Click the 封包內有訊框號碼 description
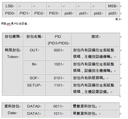Viewport: 128px width, 119px height. (95, 78)
